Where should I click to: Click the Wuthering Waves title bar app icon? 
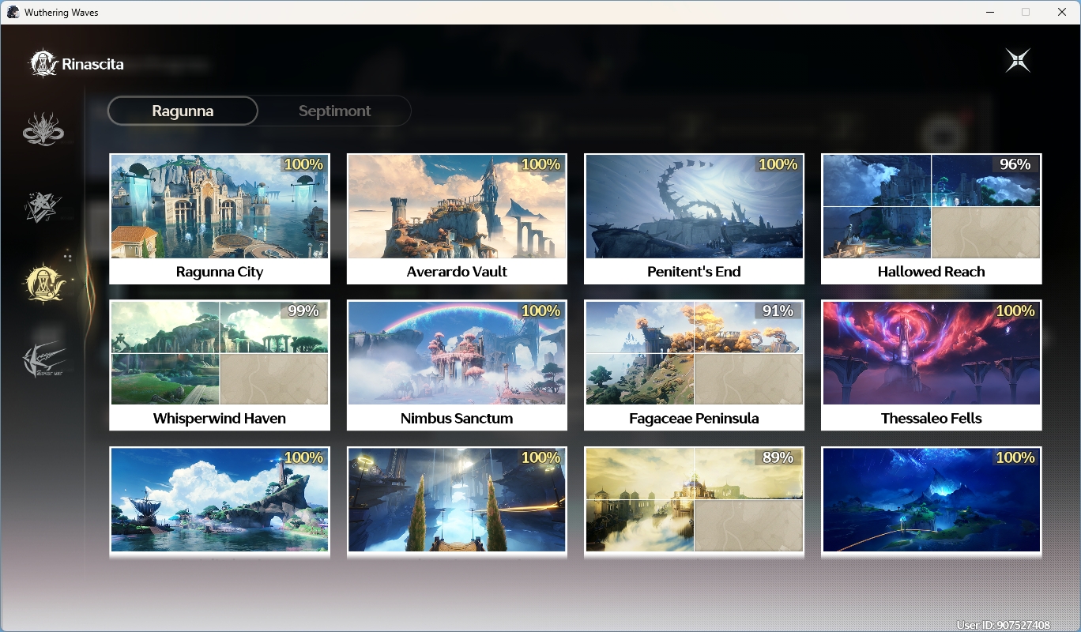pyautogui.click(x=13, y=12)
